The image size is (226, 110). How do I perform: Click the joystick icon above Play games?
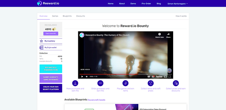126,83
